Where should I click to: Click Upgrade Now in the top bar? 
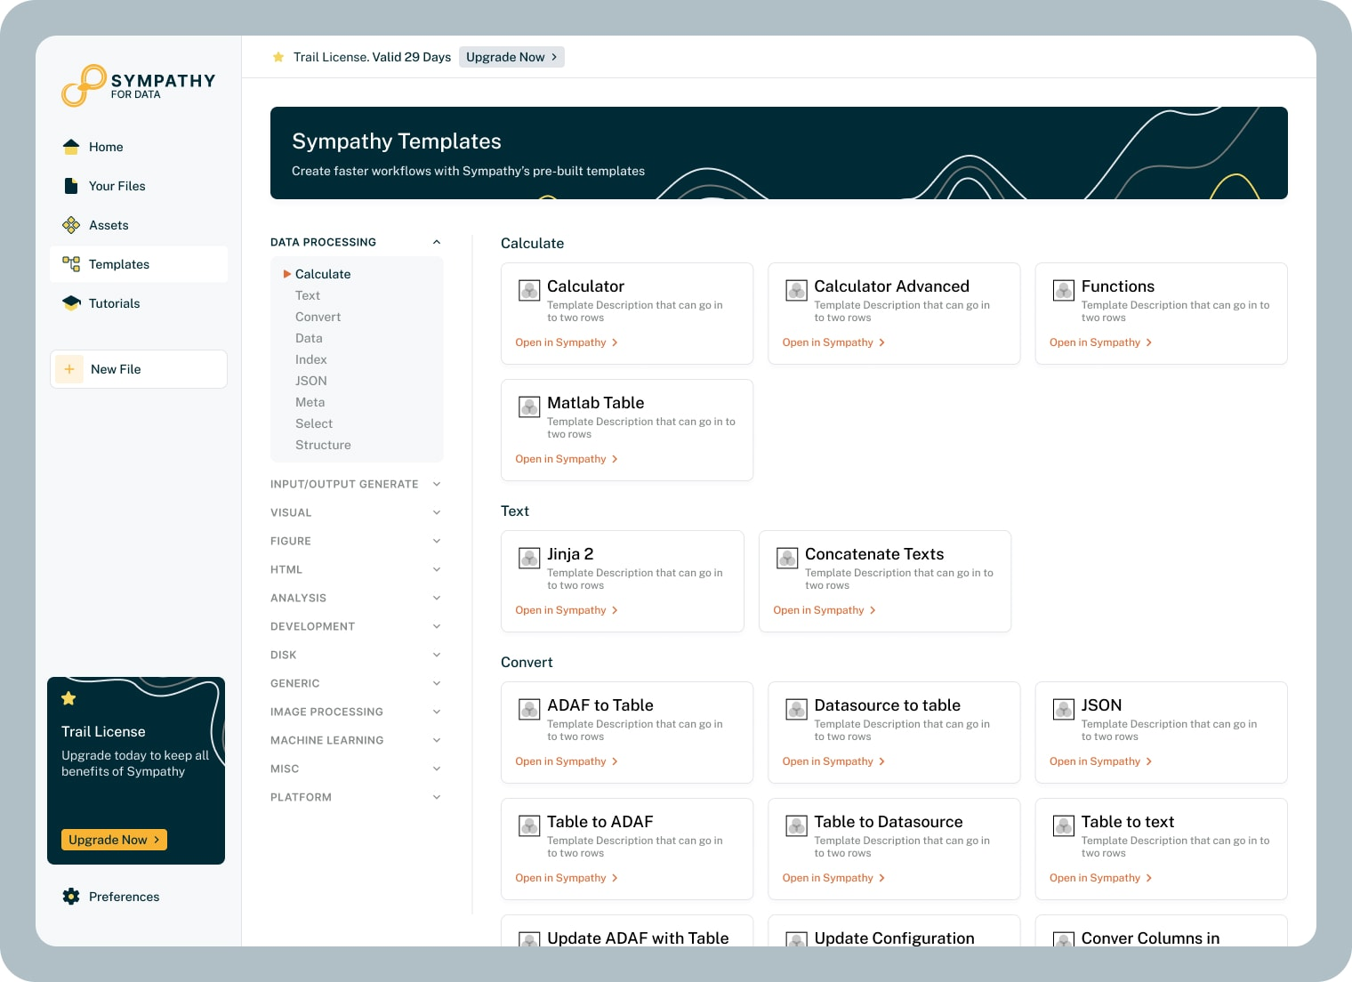(x=511, y=57)
